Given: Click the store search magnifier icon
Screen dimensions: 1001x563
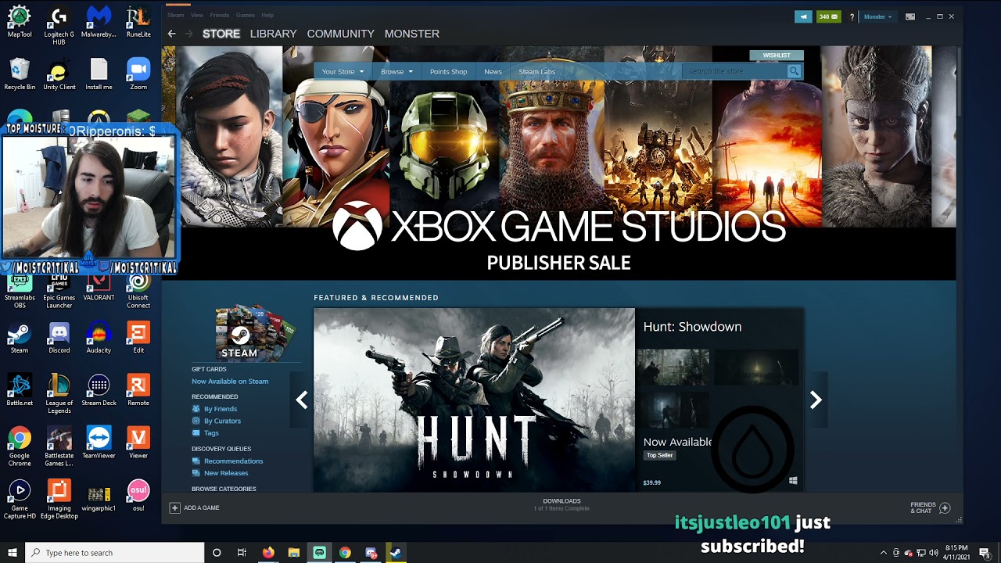Looking at the screenshot, I should 794,71.
